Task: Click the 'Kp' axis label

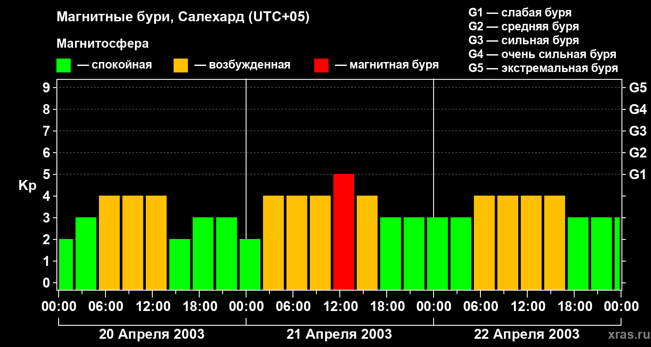Action: 27,186
